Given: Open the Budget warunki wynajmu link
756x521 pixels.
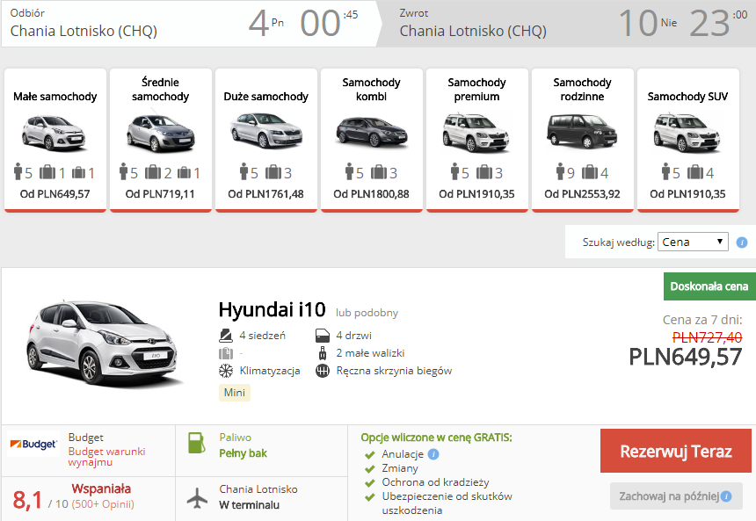Looking at the screenshot, I should pos(106,456).
